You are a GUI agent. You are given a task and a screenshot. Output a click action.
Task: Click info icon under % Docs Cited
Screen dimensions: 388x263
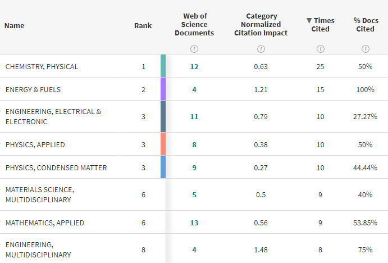coord(365,49)
